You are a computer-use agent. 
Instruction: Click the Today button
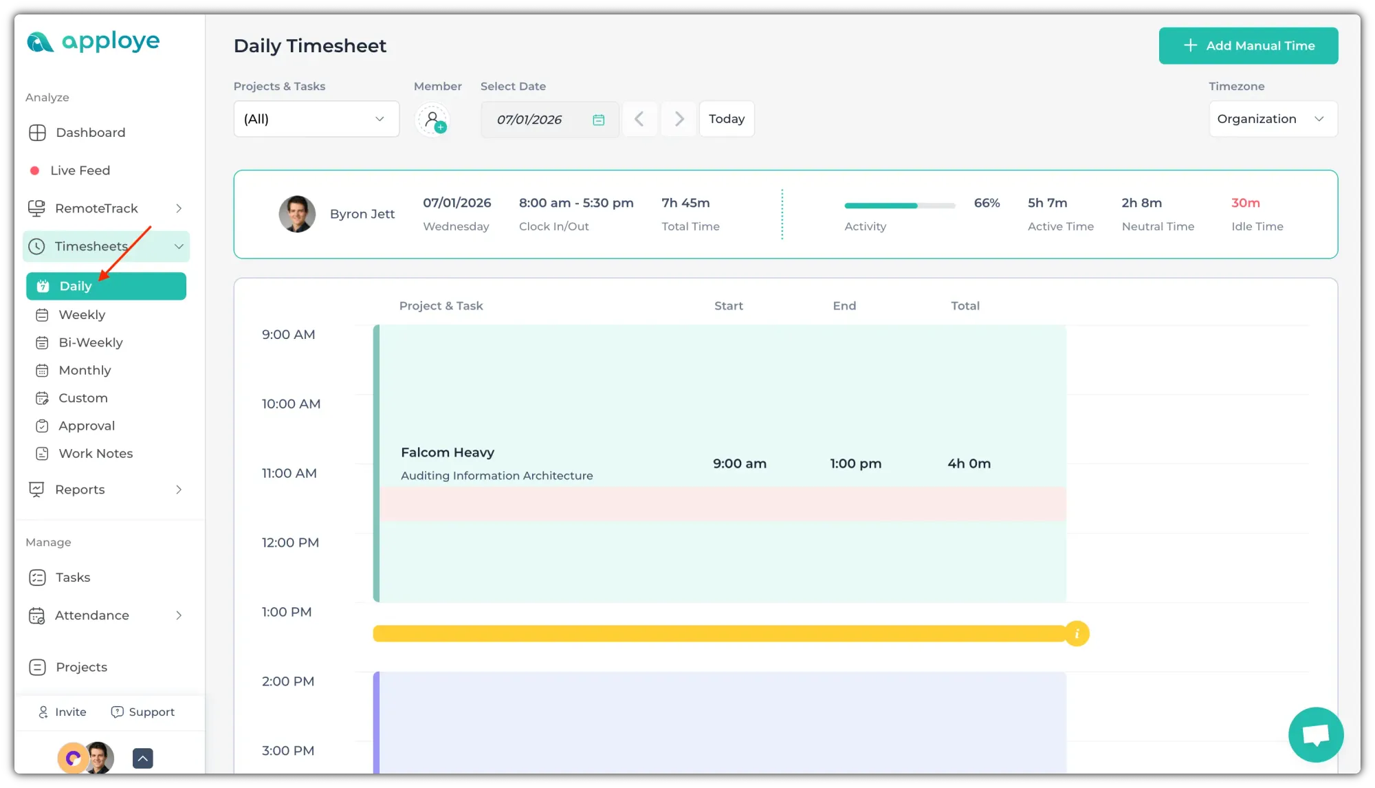[726, 120]
